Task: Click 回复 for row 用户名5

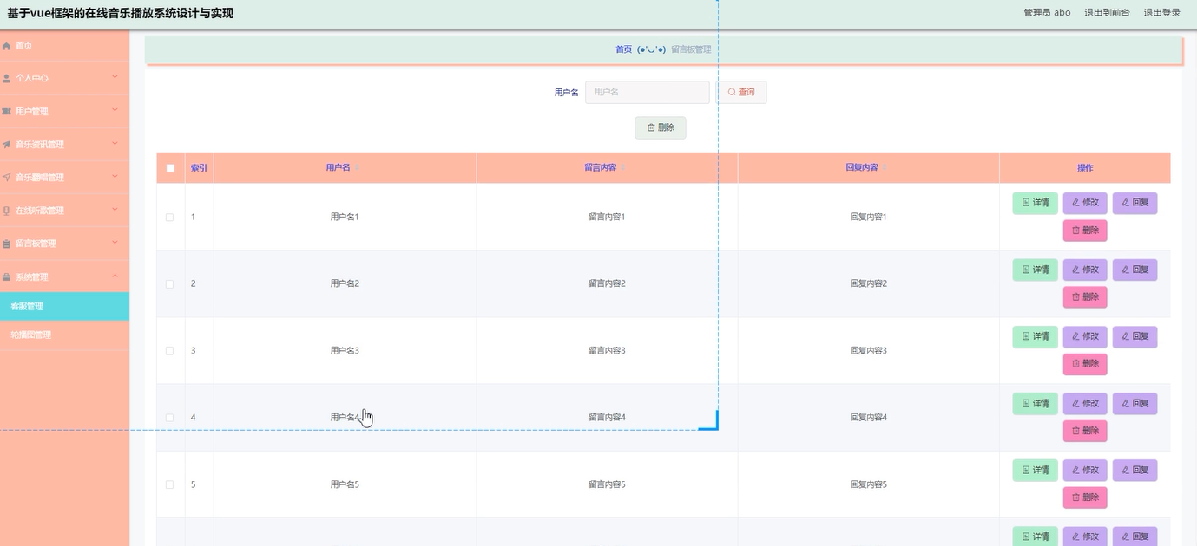Action: tap(1135, 470)
